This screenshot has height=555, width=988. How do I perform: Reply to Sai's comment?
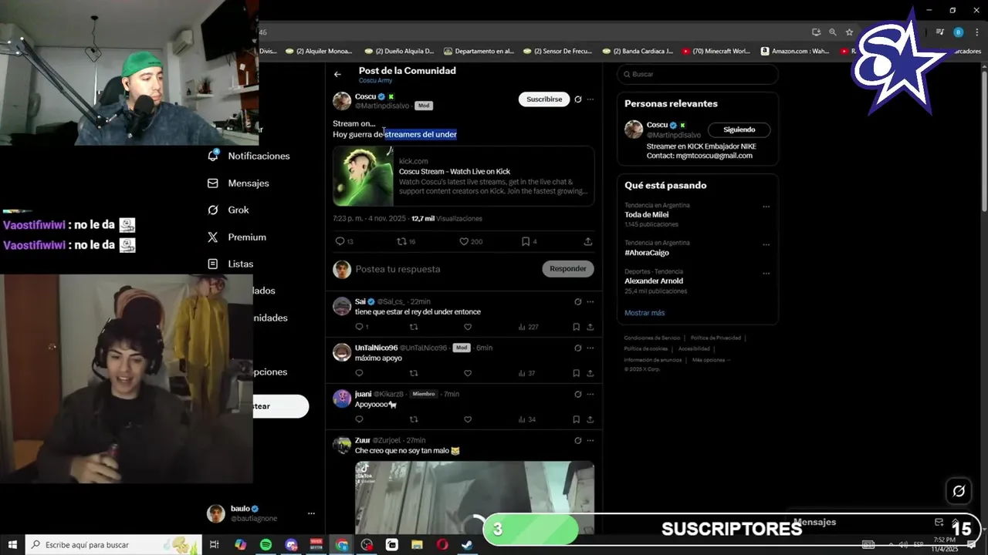point(359,327)
